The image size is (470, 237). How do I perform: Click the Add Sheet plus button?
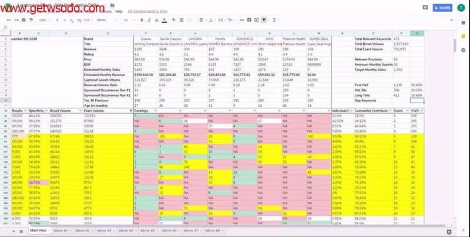click(14, 231)
